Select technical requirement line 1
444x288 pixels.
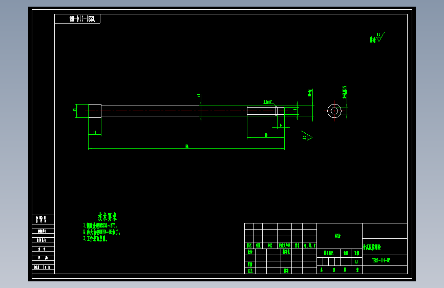click(100, 225)
